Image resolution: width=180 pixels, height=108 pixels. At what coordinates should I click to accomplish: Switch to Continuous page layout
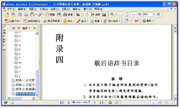160,103
